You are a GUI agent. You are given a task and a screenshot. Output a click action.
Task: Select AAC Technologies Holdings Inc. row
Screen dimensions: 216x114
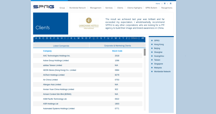coord(88,56)
